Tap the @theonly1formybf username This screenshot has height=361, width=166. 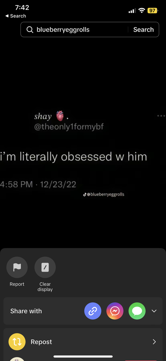pos(69,127)
